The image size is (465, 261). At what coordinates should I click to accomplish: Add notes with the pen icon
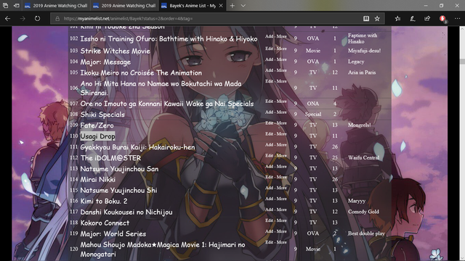(x=413, y=19)
